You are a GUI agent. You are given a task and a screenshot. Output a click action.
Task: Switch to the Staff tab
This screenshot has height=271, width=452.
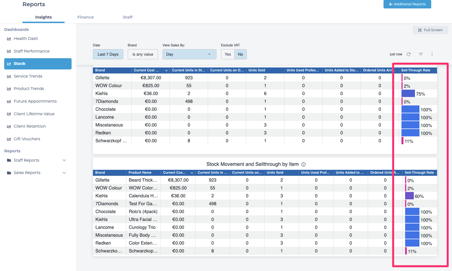click(128, 17)
